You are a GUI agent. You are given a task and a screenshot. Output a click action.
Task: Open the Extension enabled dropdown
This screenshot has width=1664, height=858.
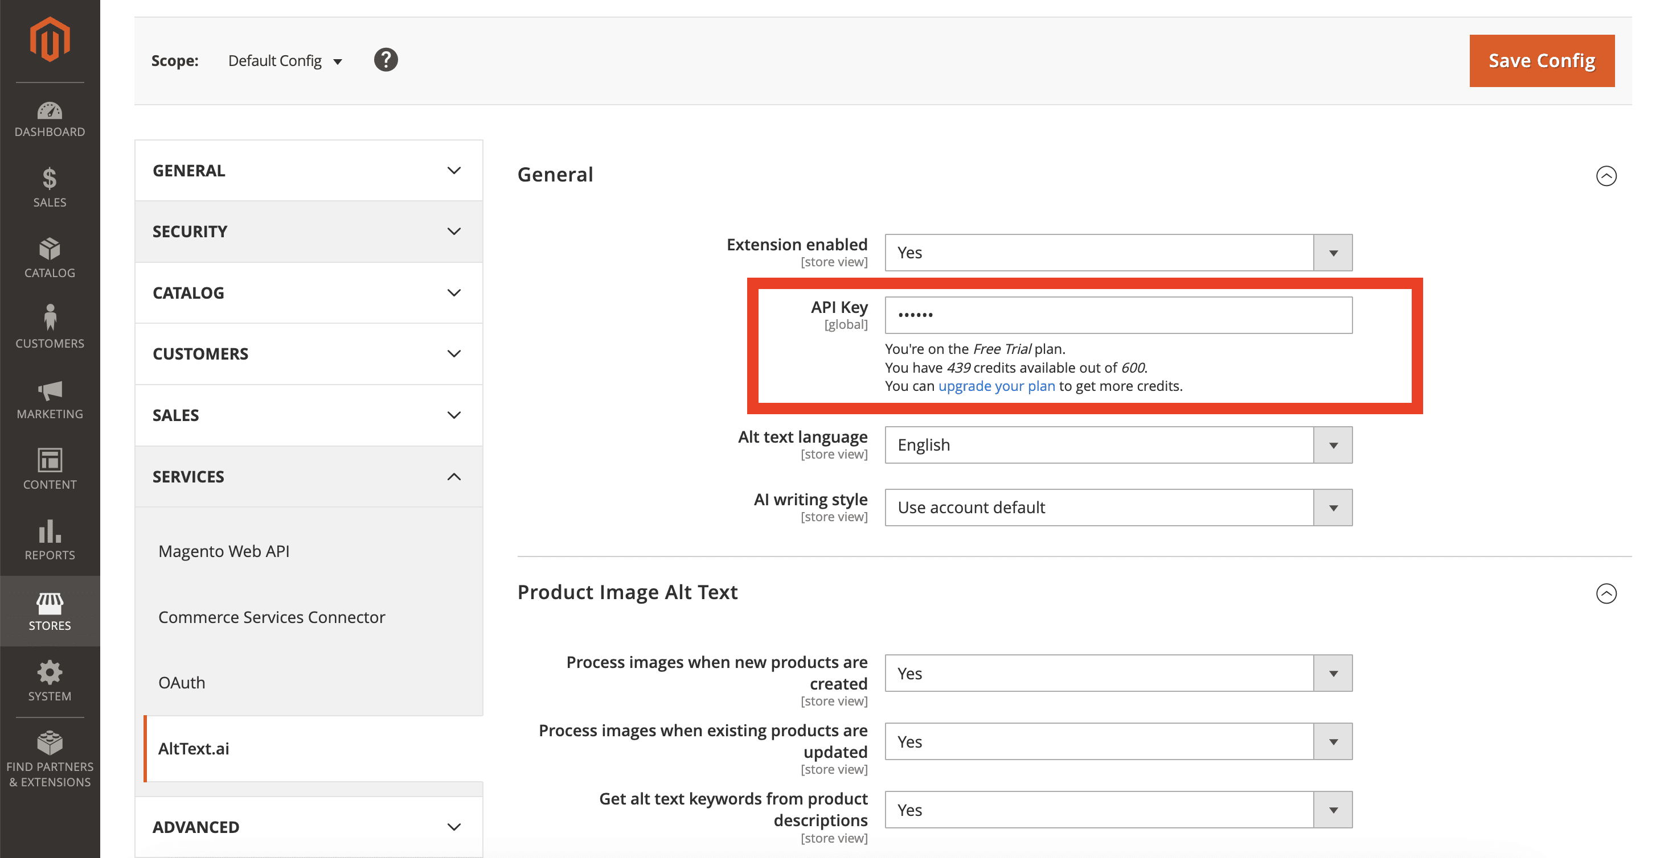point(1117,253)
